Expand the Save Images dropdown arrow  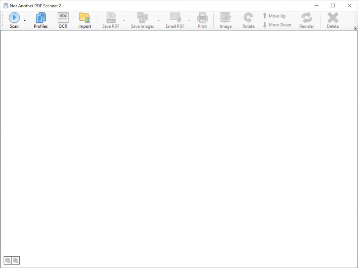click(158, 21)
